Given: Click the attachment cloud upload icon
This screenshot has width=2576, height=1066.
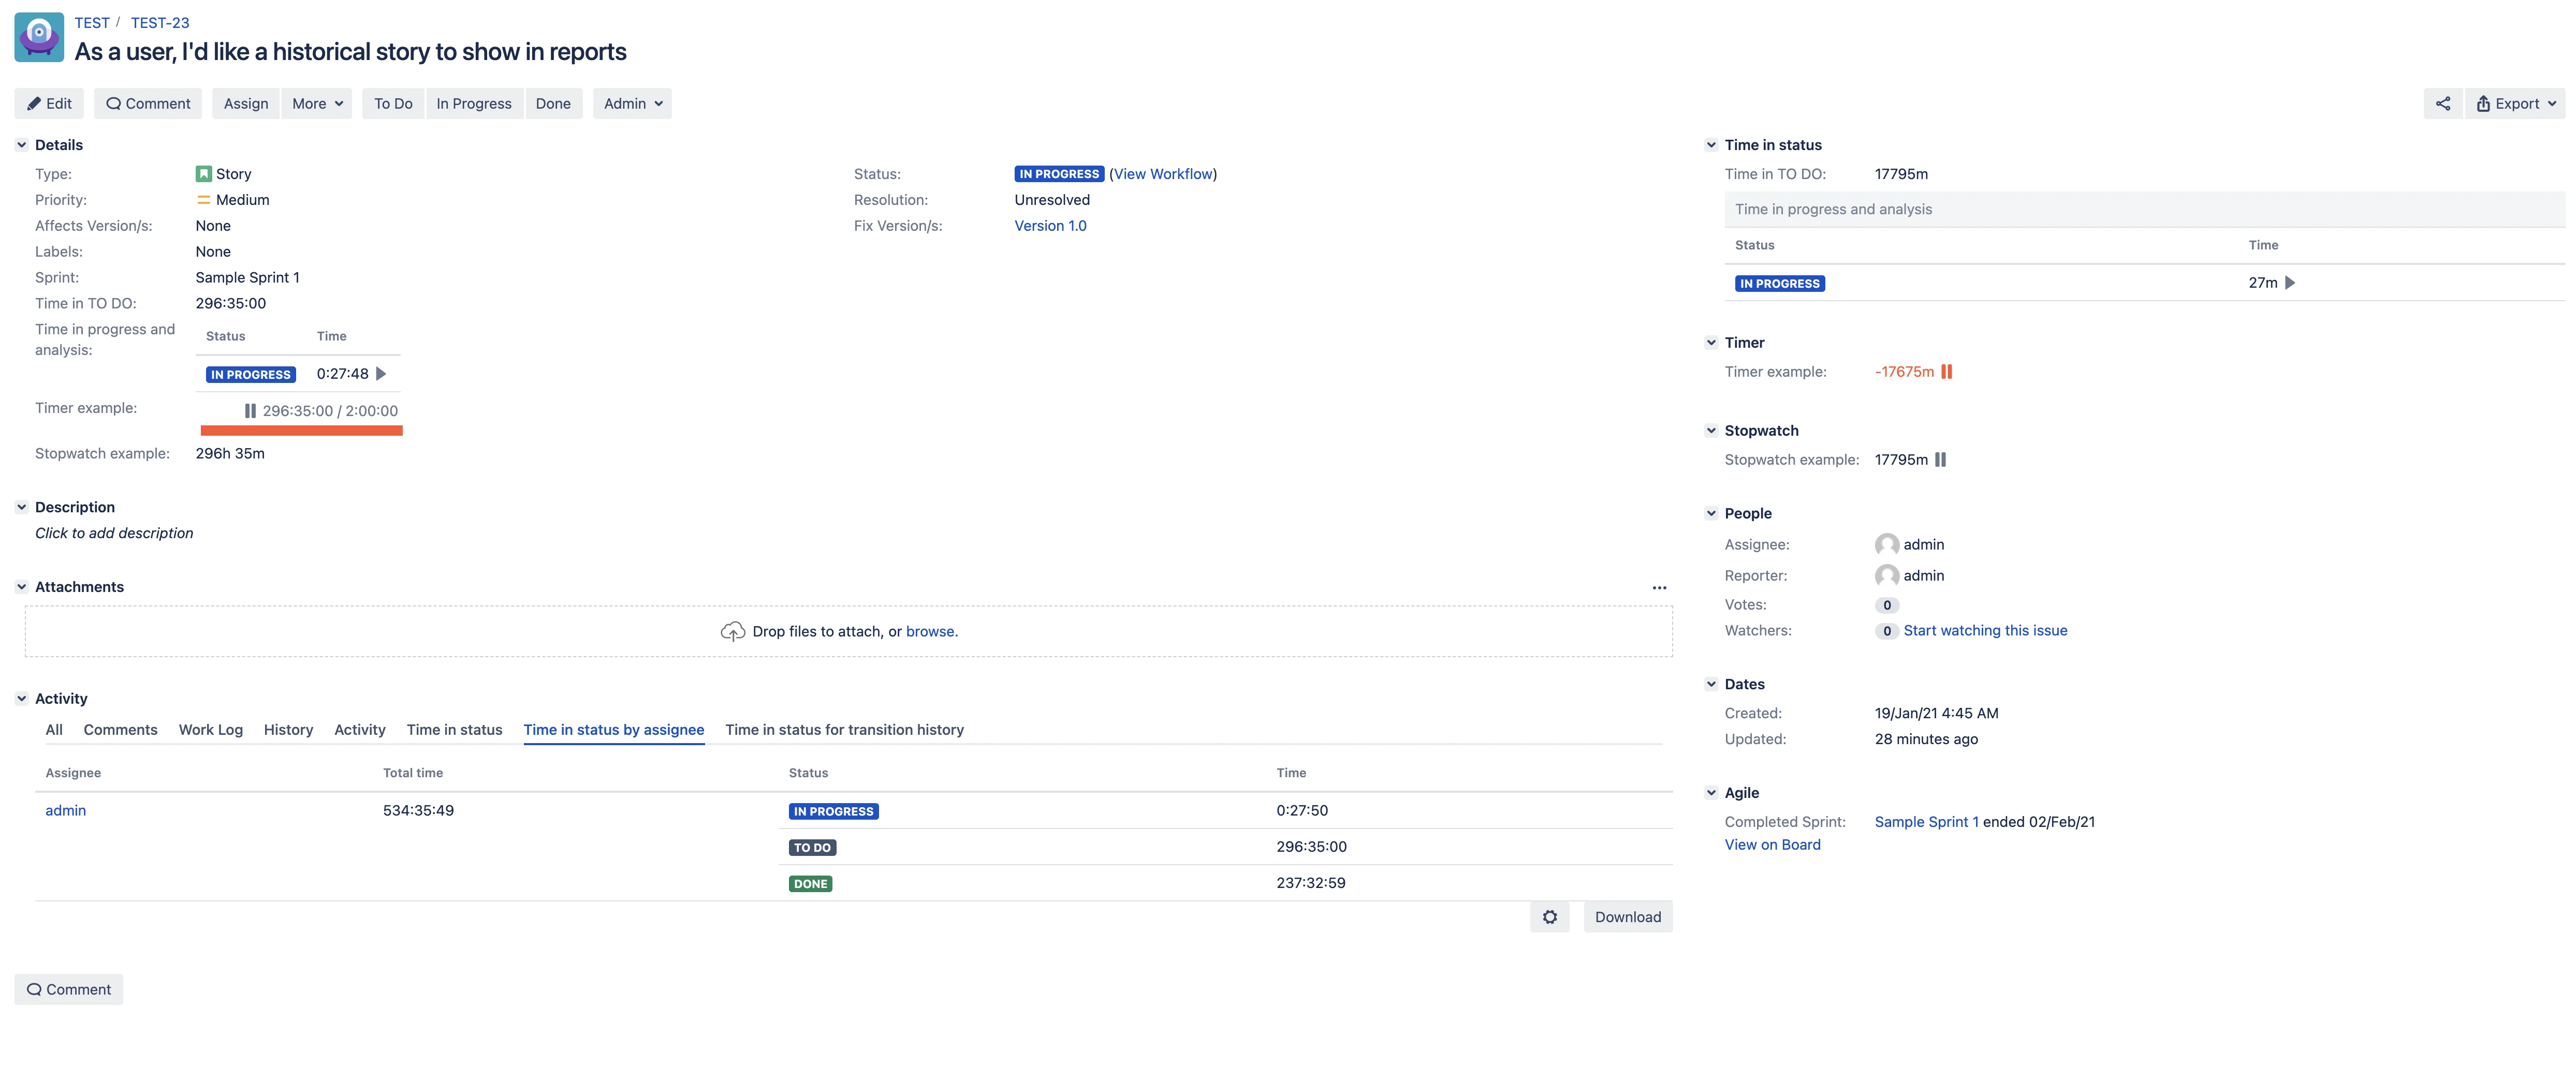Looking at the screenshot, I should [733, 632].
